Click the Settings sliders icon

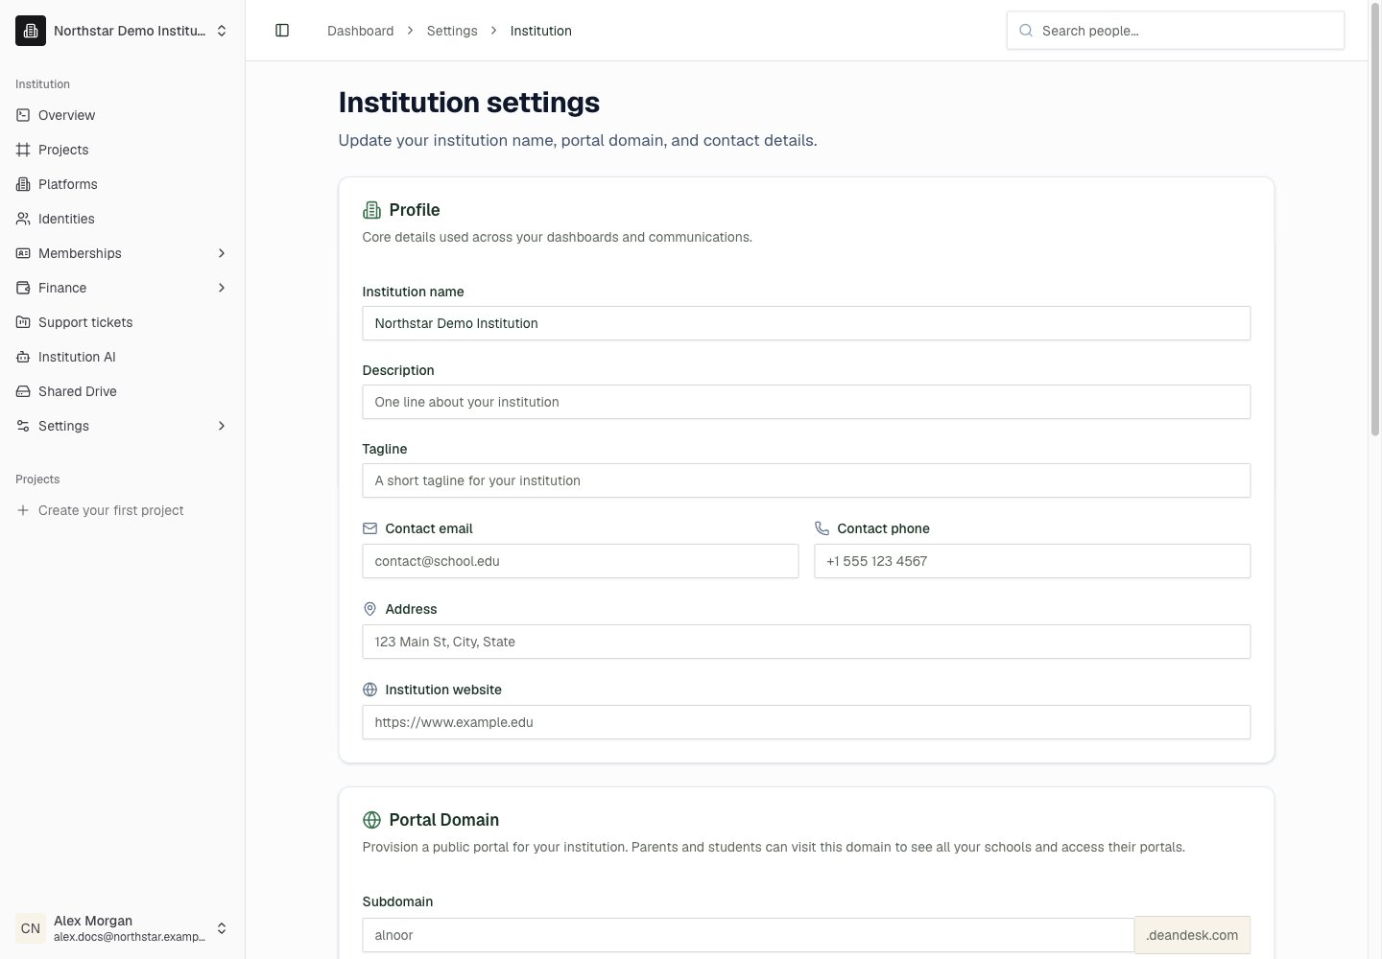click(x=23, y=426)
